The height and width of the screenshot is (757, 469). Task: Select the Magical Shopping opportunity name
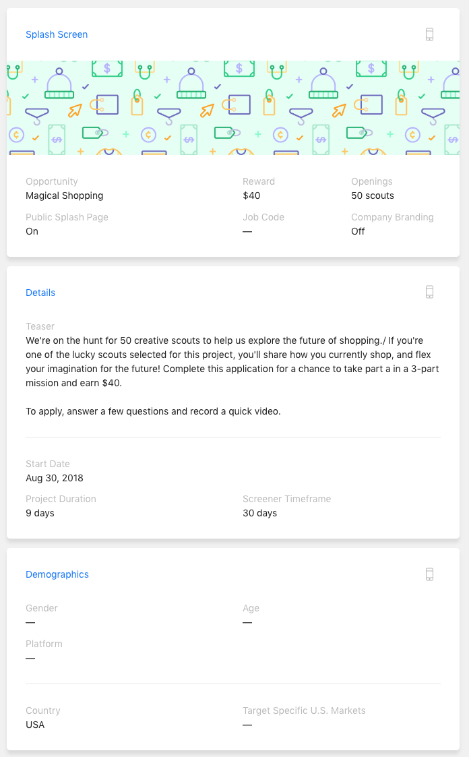64,195
